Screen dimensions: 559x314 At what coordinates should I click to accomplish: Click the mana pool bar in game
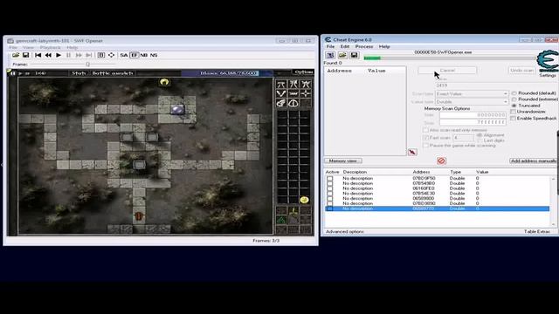pos(227,73)
